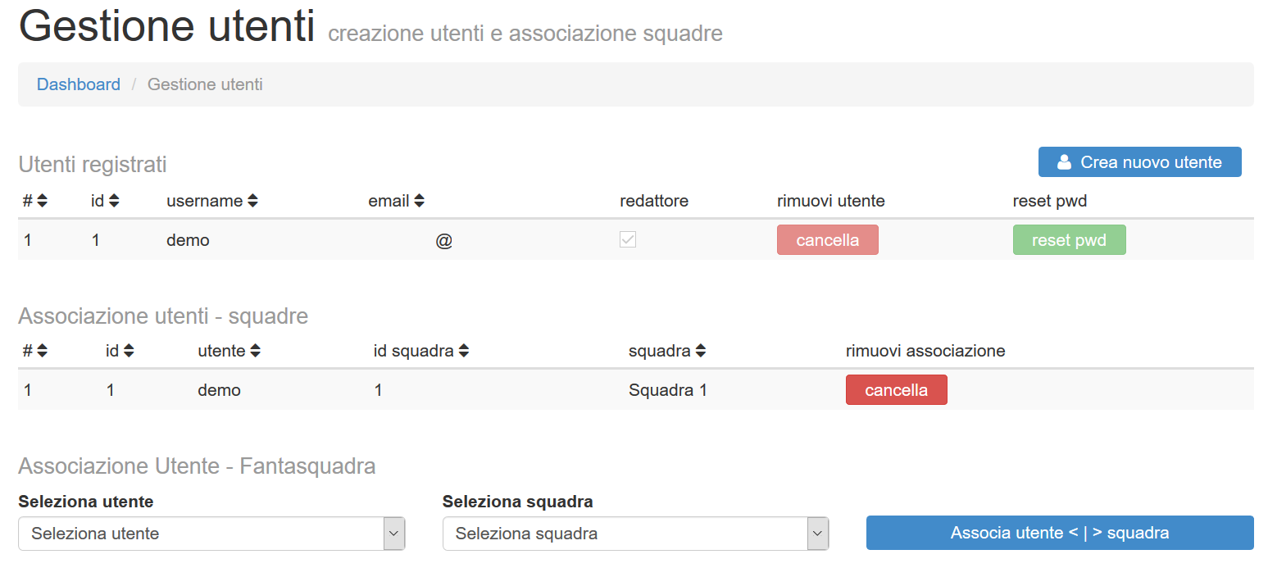The image size is (1268, 577).
Task: Click the demo username cell in users table
Action: [189, 240]
